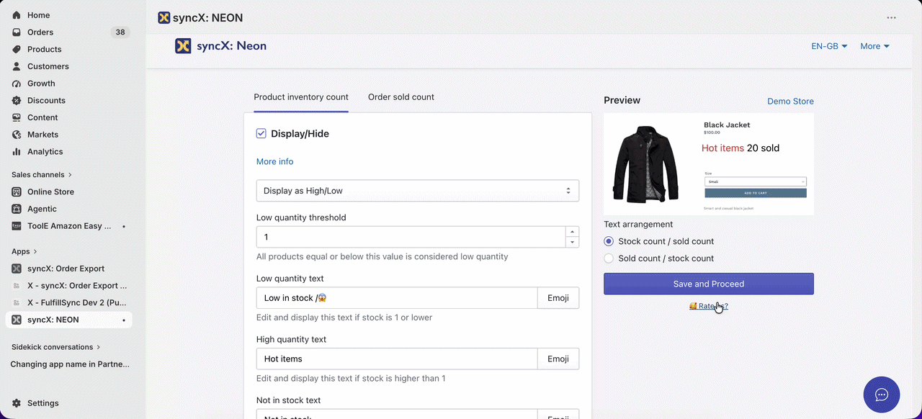
Task: Open the Size dropdown in preview
Action: click(755, 181)
